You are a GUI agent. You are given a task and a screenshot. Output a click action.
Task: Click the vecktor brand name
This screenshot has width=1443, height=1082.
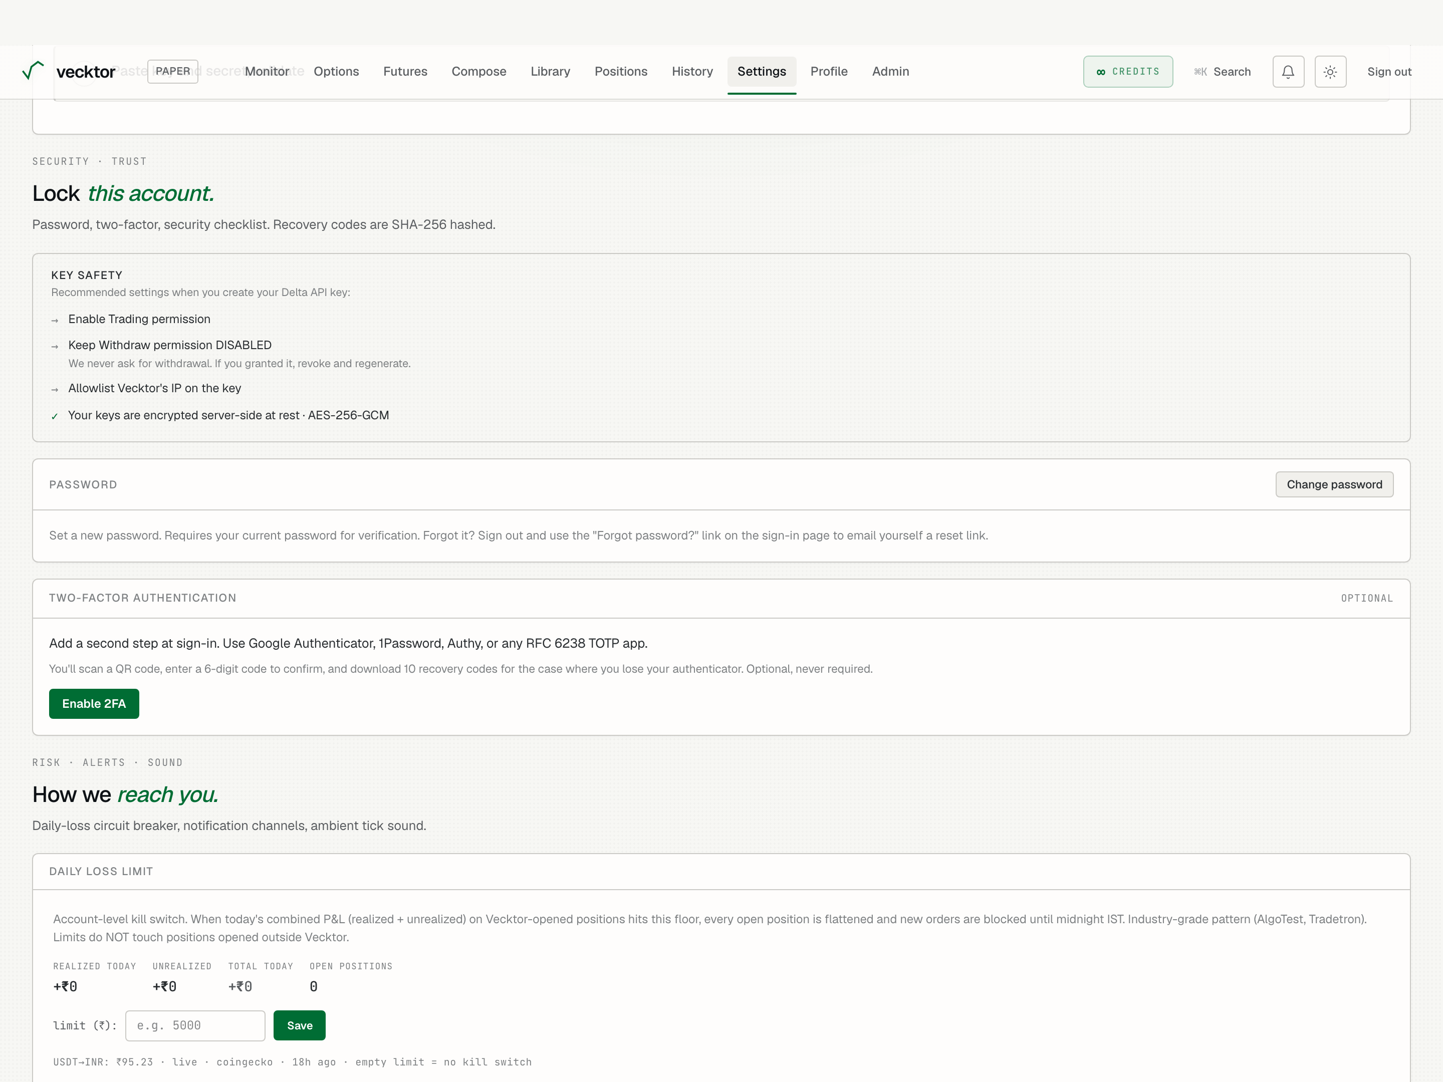[86, 72]
